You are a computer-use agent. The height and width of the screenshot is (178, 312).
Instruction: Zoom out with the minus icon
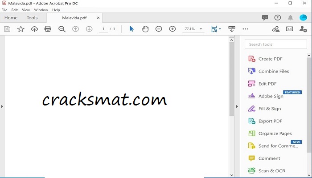pyautogui.click(x=159, y=29)
